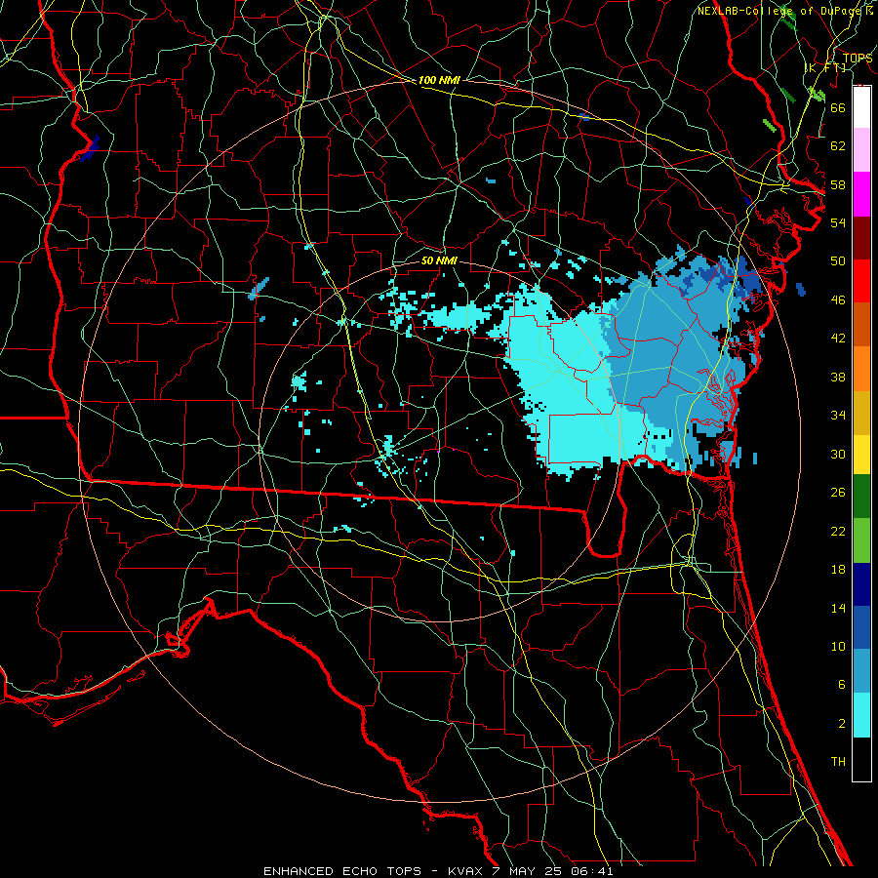Click the '6' legend value
Image resolution: width=878 pixels, height=878 pixels.
(x=842, y=685)
